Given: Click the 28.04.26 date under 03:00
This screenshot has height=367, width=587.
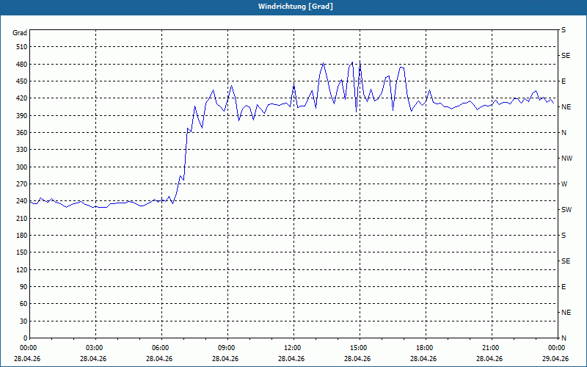Looking at the screenshot, I should pos(94,359).
